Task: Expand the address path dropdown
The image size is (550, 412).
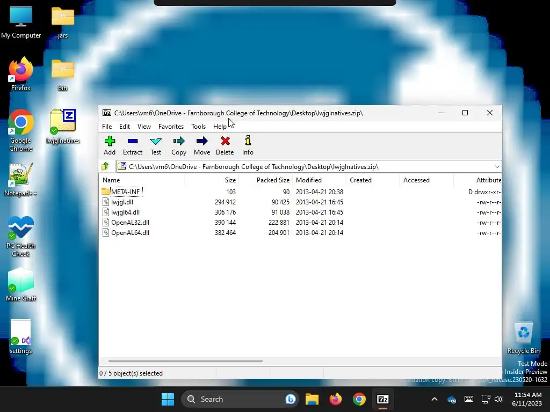Action: (x=497, y=166)
